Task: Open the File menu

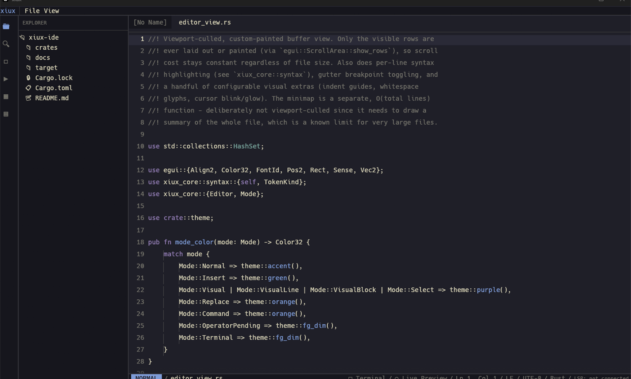Action: click(32, 11)
